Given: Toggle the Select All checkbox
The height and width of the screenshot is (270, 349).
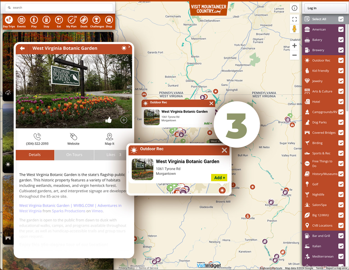Looking at the screenshot, I should click(341, 19).
